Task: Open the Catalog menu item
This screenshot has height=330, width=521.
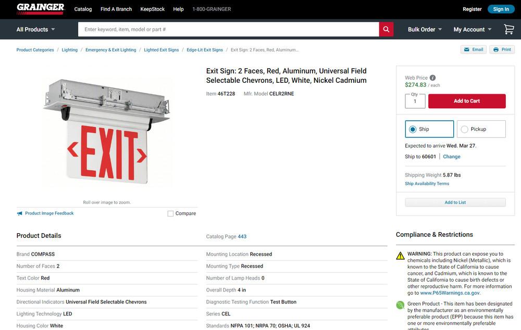Action: (x=83, y=9)
